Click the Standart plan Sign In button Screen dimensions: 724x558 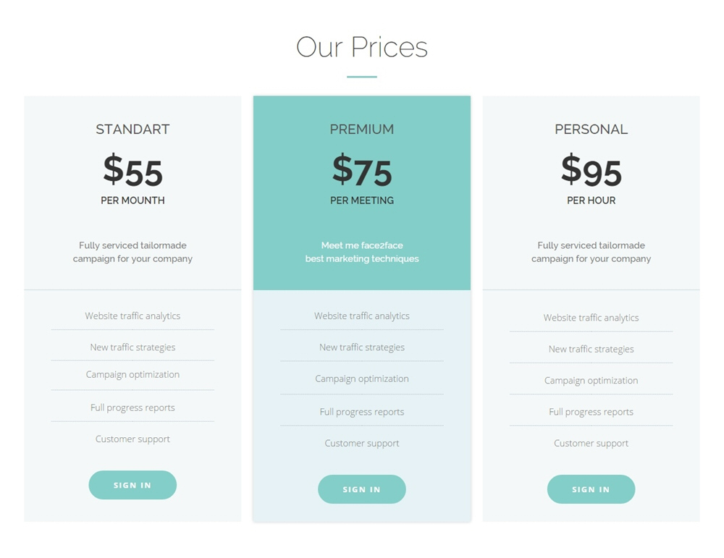click(x=132, y=485)
